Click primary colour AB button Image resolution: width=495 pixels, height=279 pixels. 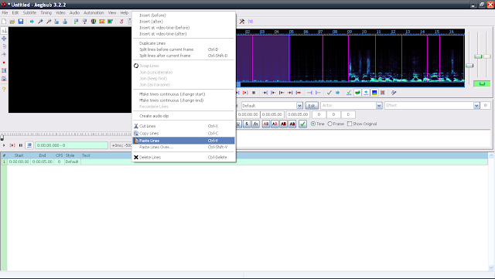point(266,124)
